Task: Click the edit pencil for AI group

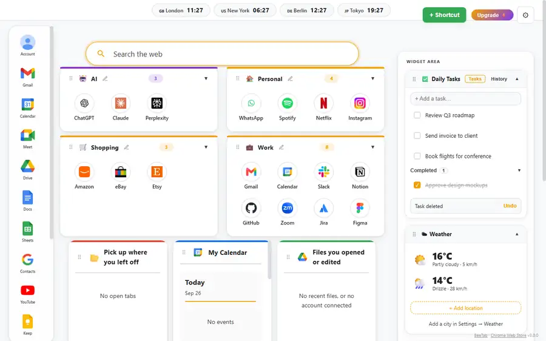Action: [105, 79]
